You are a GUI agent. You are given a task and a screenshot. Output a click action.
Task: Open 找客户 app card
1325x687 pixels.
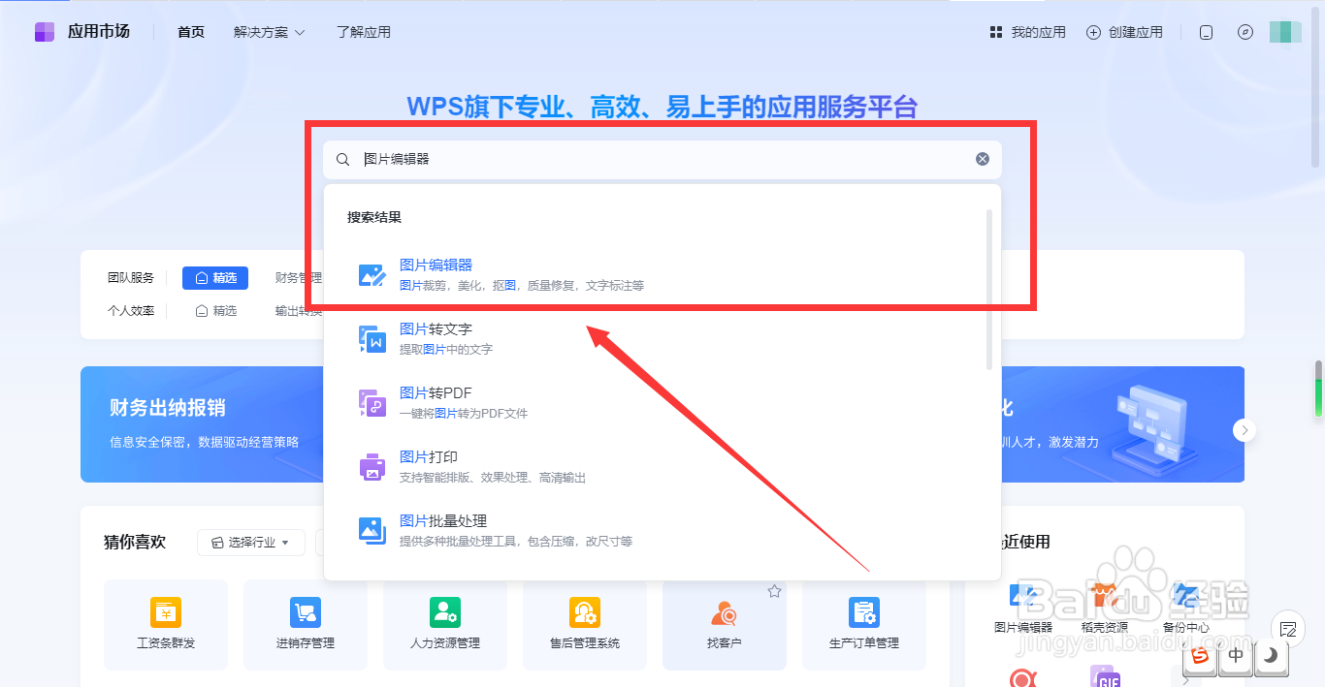tap(725, 625)
